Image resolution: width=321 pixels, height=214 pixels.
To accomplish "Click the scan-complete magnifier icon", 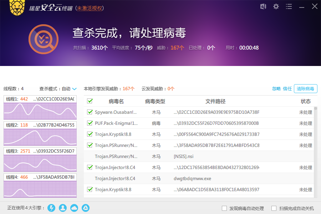I will click(44, 39).
